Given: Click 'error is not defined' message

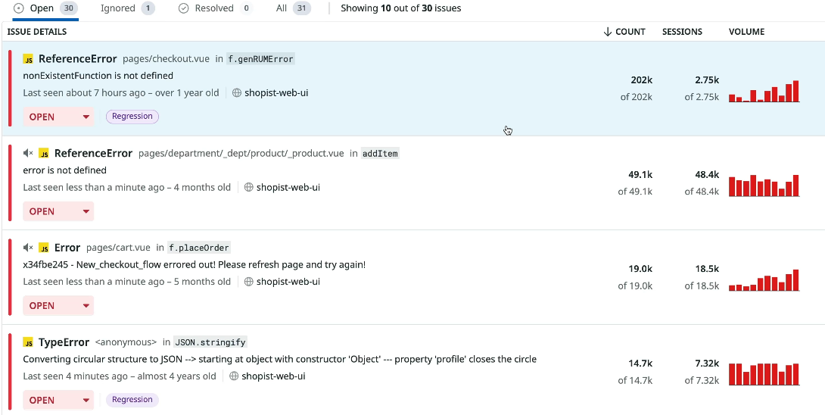Looking at the screenshot, I should [65, 170].
